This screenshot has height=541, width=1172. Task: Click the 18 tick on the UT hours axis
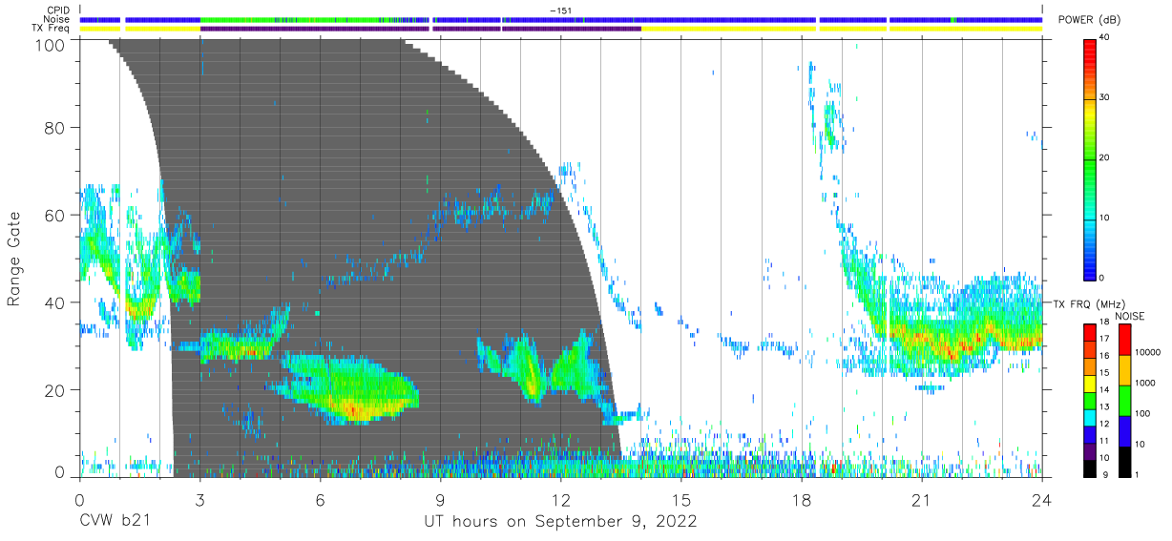(x=802, y=499)
